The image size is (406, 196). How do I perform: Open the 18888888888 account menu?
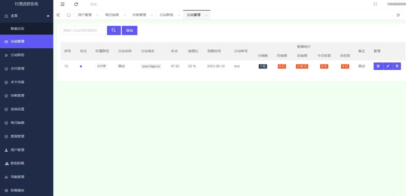(x=396, y=4)
